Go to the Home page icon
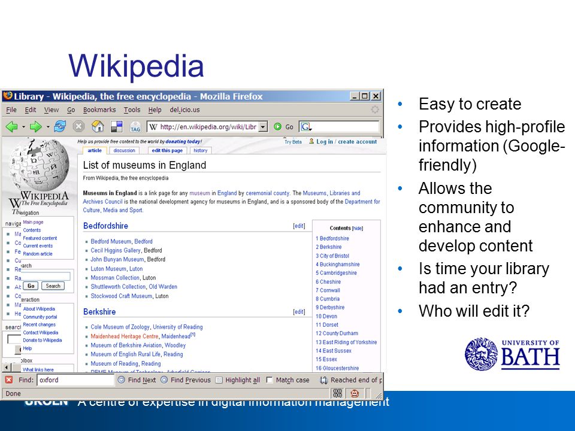 pyautogui.click(x=98, y=126)
